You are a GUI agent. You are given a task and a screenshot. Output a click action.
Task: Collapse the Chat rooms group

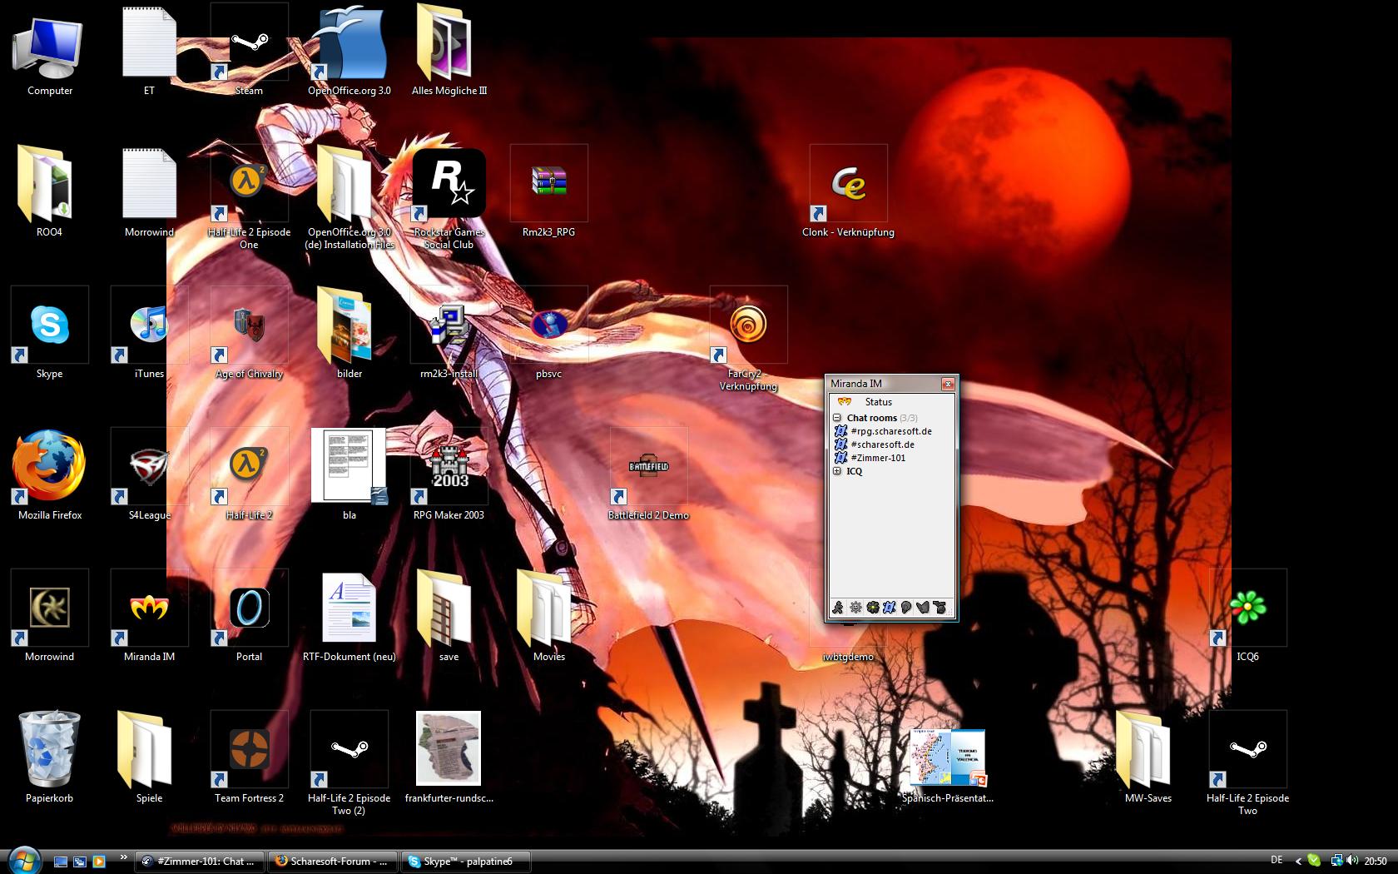pyautogui.click(x=837, y=418)
